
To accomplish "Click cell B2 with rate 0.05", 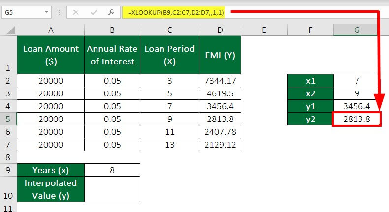I will (x=112, y=81).
